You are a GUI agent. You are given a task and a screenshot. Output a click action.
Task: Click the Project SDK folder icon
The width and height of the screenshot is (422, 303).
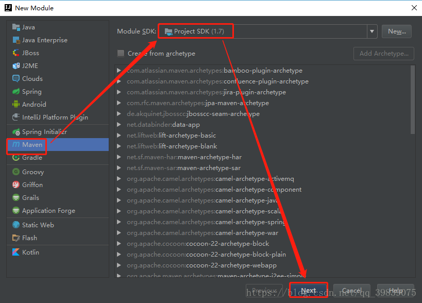[168, 32]
